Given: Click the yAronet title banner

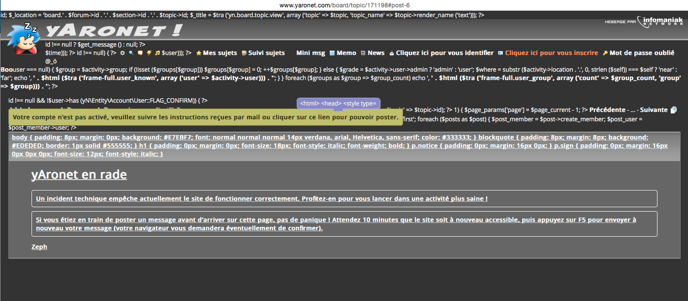Looking at the screenshot, I should (x=113, y=30).
